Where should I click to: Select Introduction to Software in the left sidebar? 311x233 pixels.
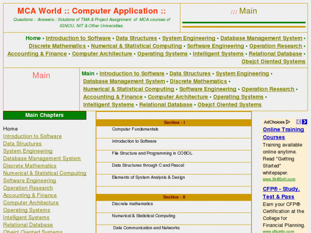(x=33, y=136)
